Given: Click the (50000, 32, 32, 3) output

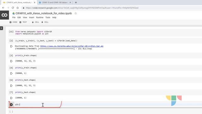Looking at the screenshot, I should point(25,61).
